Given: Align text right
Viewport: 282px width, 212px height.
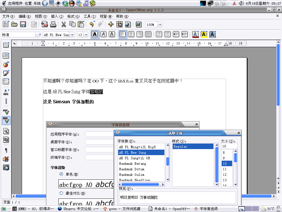Looking at the screenshot, I should (x=140, y=34).
